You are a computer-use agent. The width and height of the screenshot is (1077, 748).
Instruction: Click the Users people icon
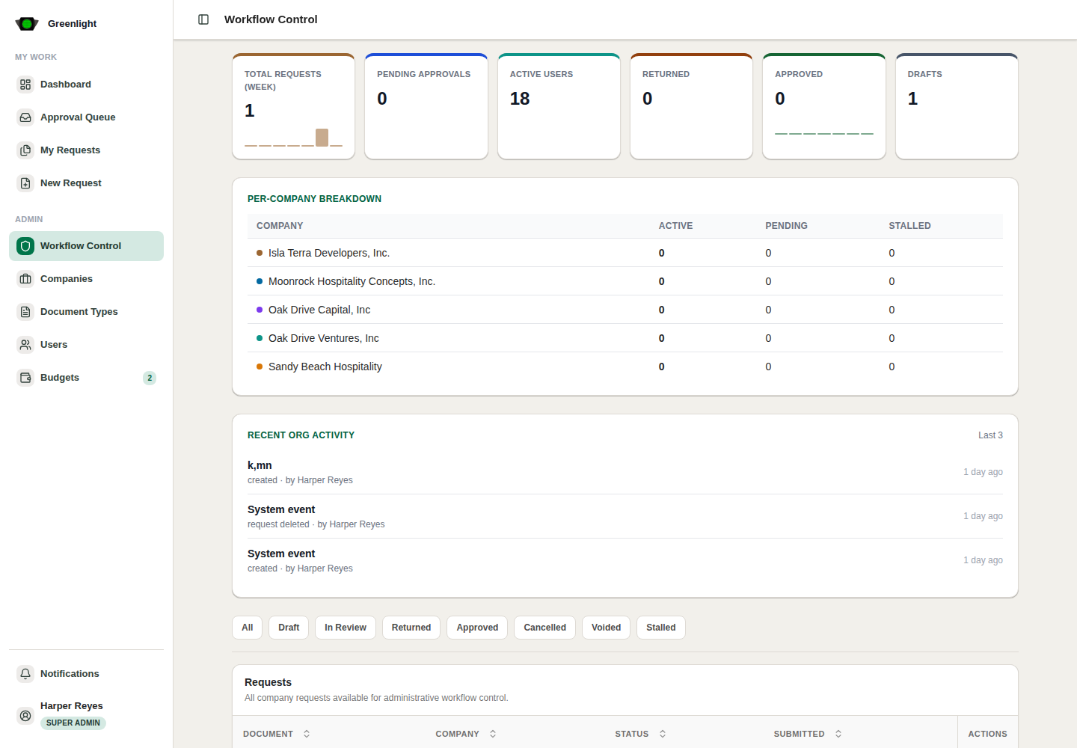click(x=25, y=345)
